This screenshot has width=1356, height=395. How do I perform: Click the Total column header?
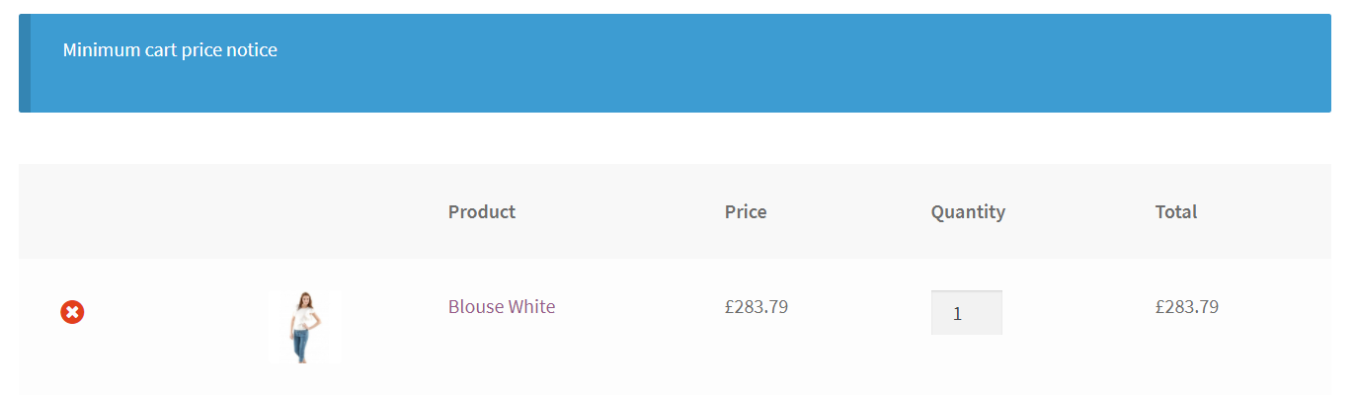[1176, 211]
